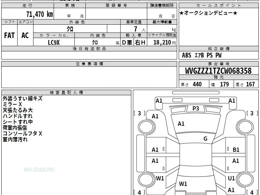Select the D車 import value
Viewport: 260px width, 195px height.
127,43
